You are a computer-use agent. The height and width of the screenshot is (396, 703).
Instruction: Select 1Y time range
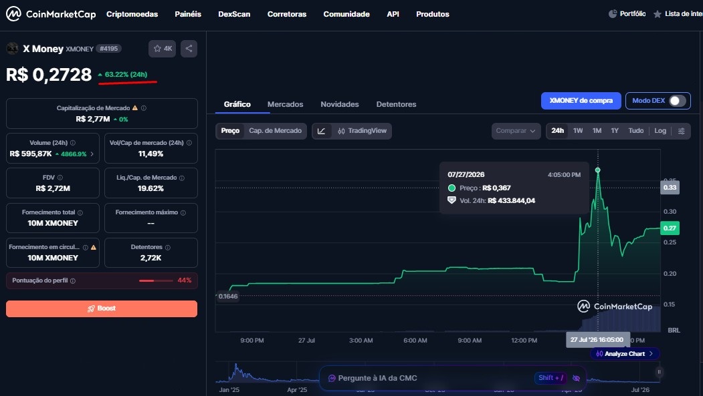pos(615,131)
